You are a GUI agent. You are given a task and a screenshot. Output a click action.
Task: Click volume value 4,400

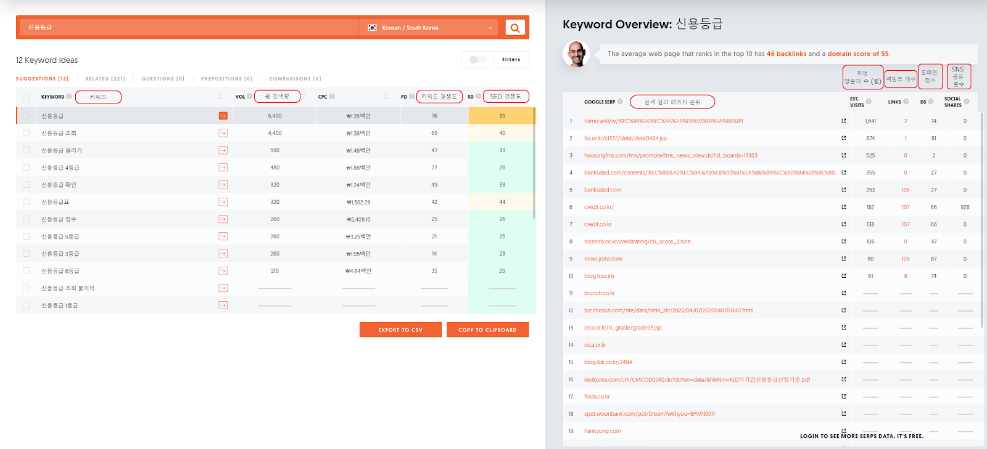(275, 133)
